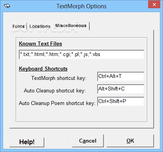Click the TextMorph Options title text
The width and height of the screenshot is (163, 152).
(81, 6)
